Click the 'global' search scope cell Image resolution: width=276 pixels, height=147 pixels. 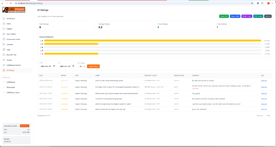click(x=176, y=87)
